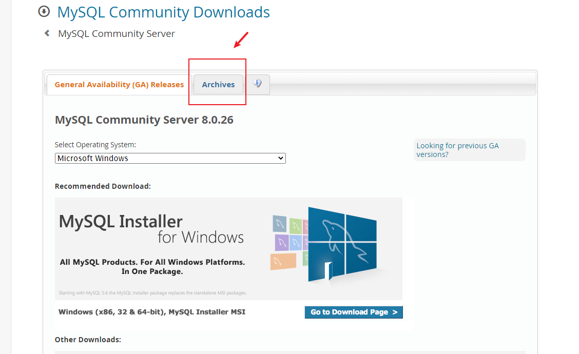Image resolution: width=579 pixels, height=354 pixels.
Task: Click the MySQL Community Downloads heading
Action: tap(163, 12)
